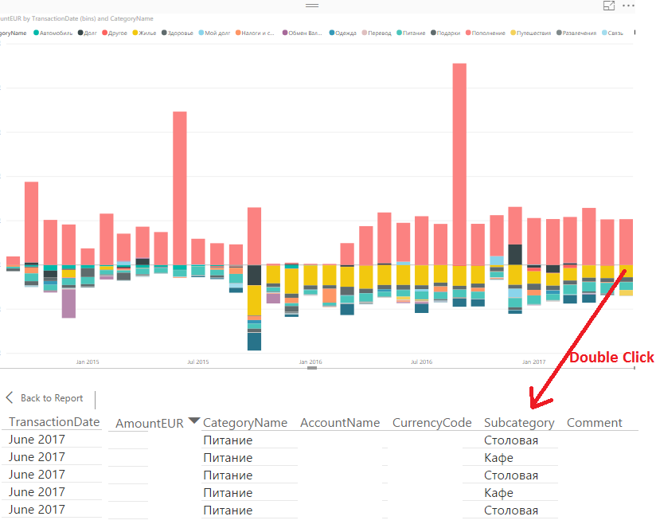Highlight Жилье legend category
This screenshot has height=532, width=656.
pos(144,33)
